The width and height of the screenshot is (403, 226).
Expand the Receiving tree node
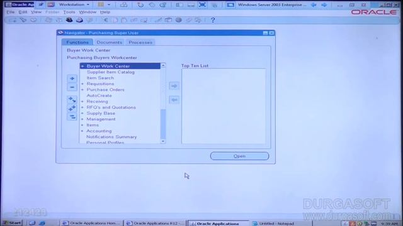[x=82, y=102]
